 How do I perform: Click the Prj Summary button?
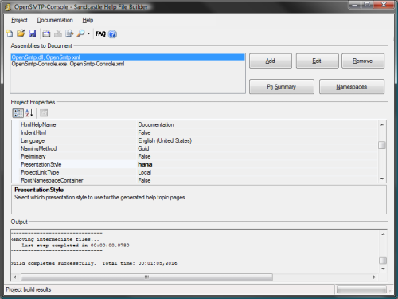(282, 87)
